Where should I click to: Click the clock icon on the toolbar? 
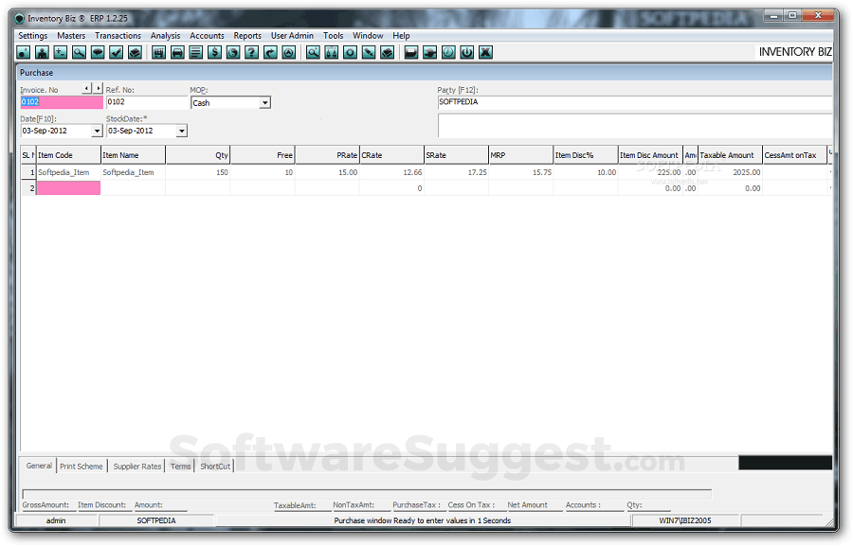[447, 52]
